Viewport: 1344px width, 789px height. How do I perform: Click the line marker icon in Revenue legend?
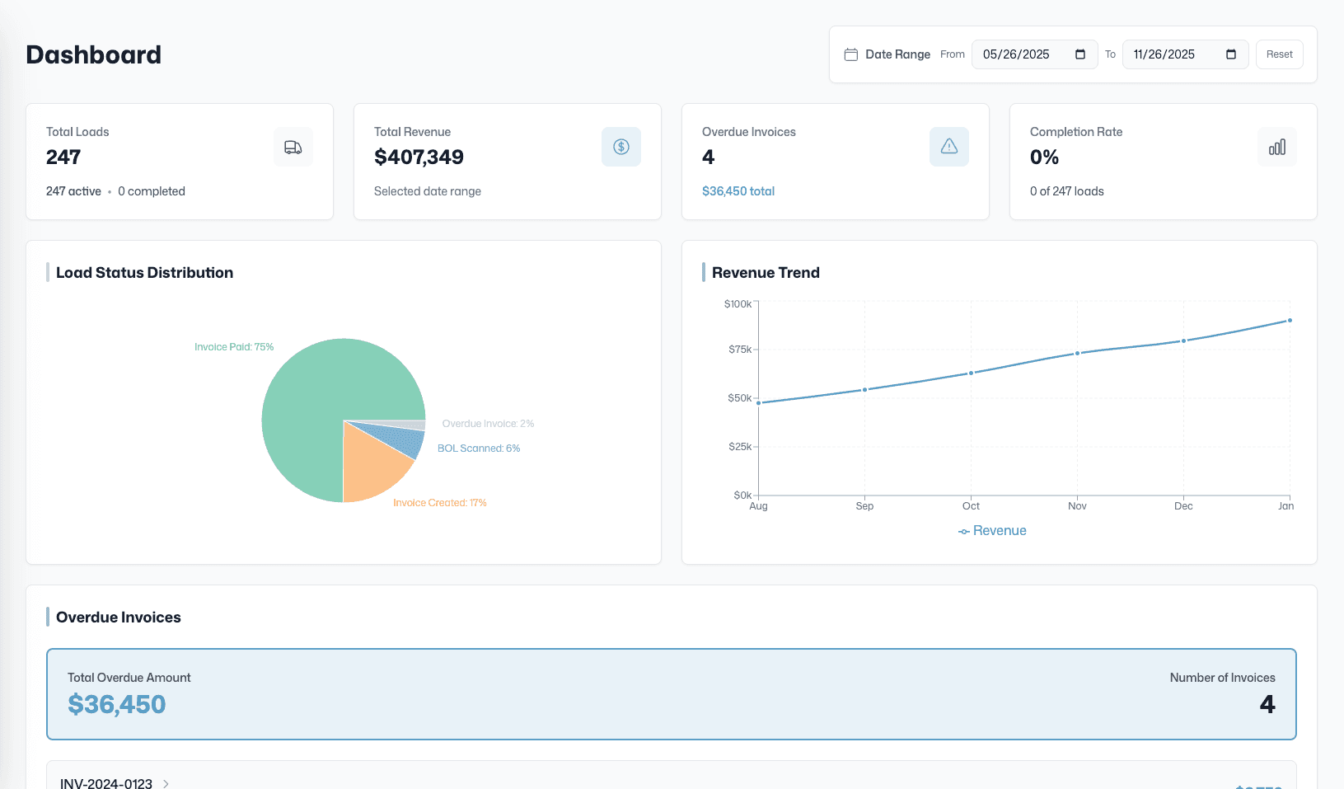pos(963,532)
